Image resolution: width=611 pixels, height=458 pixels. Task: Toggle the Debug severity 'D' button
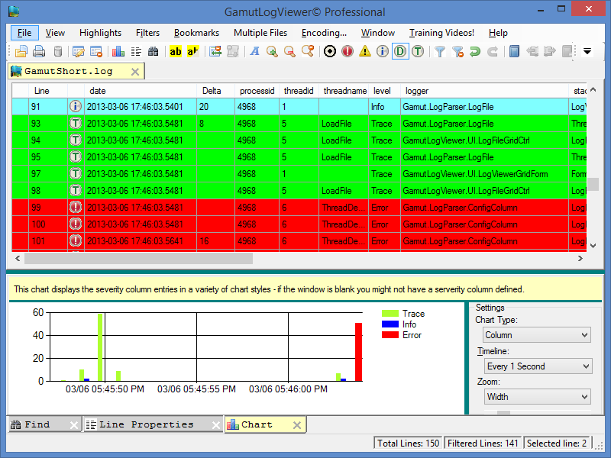click(400, 51)
